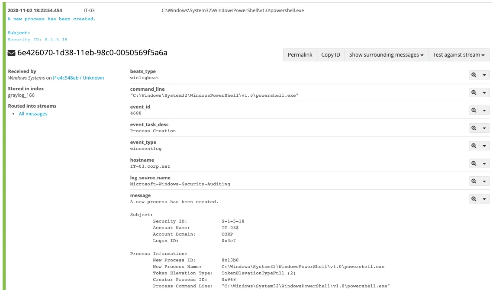Open Test against stream dropdown
This screenshot has height=290, width=493.
click(x=459, y=55)
